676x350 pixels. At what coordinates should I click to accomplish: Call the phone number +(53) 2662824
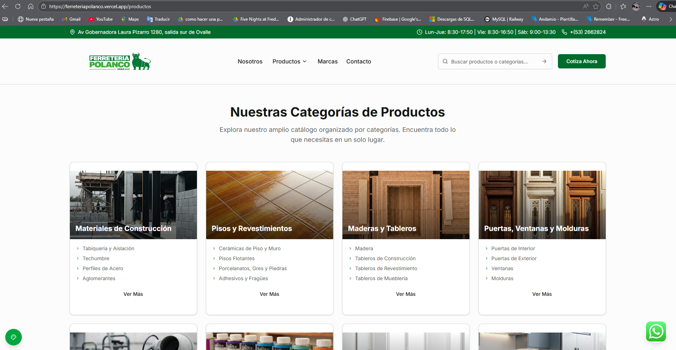pyautogui.click(x=588, y=32)
